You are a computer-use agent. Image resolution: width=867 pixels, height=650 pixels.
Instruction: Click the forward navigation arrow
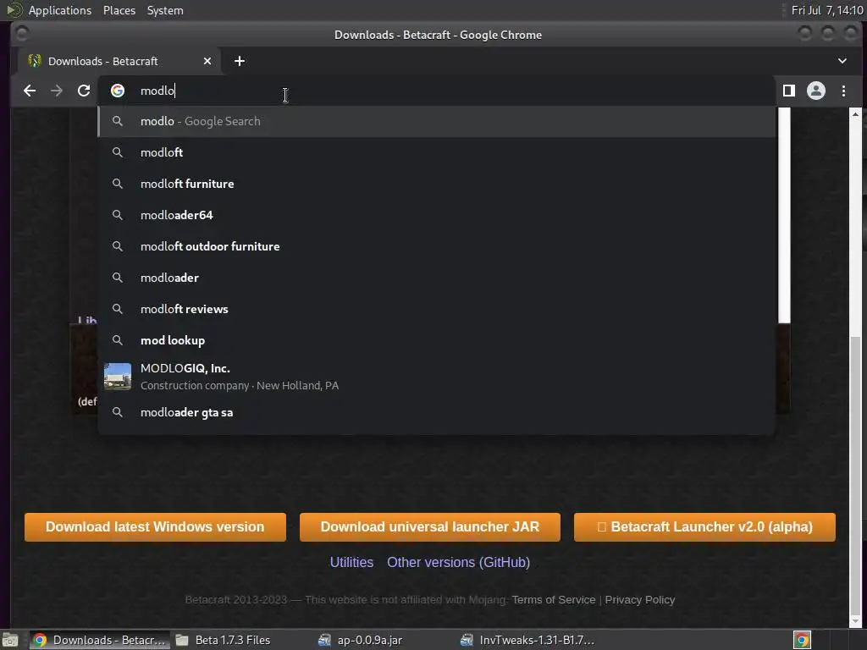[x=57, y=91]
